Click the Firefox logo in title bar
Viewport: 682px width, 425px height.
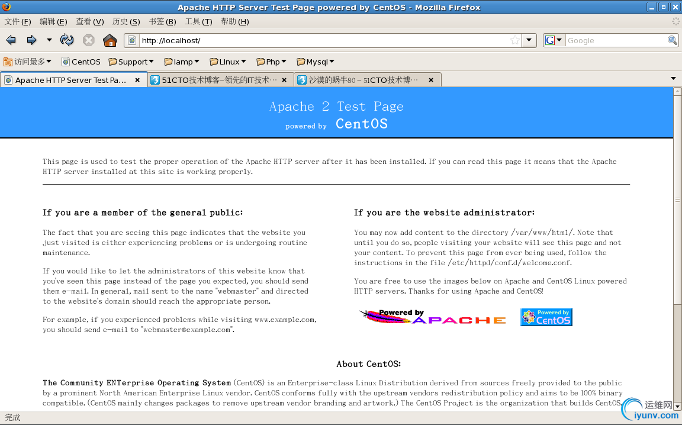tap(7, 7)
